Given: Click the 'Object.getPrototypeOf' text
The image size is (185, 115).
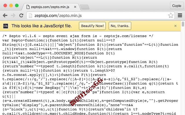Looking at the screenshot, I should (55, 62).
